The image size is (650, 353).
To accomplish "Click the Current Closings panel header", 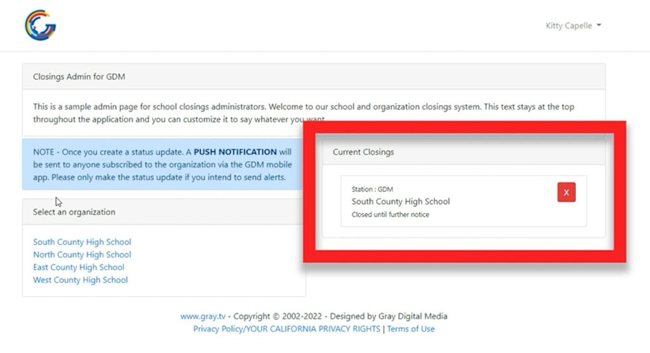I will (x=363, y=152).
